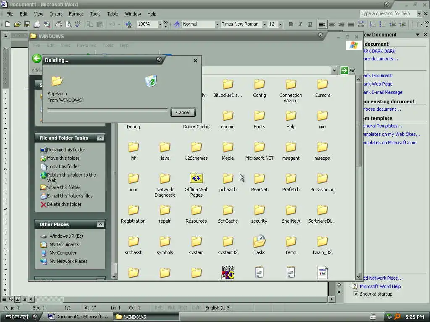
Task: Select the Microsoft.NET folder
Action: 259,151
